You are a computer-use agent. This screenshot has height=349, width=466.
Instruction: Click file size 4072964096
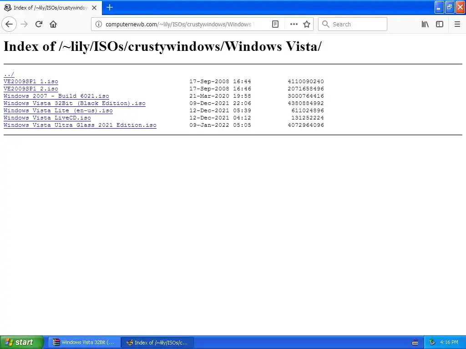306,125
